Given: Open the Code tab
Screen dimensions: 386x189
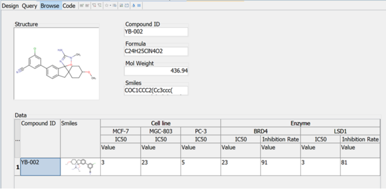Looking at the screenshot, I should click(69, 6).
